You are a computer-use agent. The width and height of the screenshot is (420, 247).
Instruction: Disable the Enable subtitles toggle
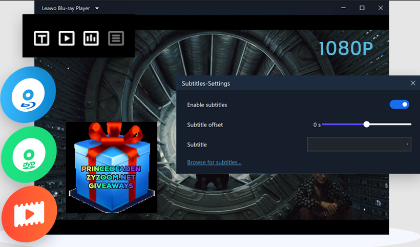400,105
